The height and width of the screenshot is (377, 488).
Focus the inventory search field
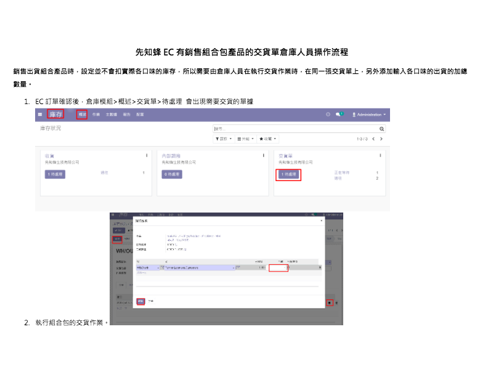[296, 129]
